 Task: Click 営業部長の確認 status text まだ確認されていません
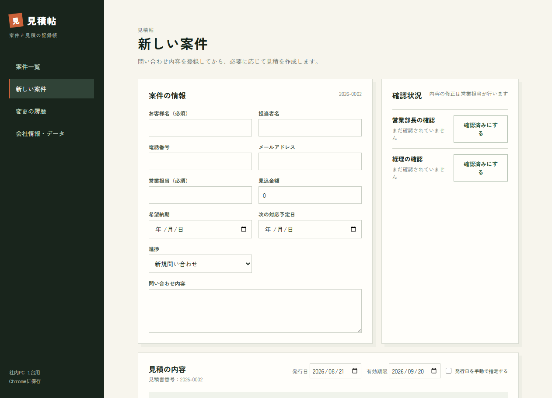coord(419,134)
